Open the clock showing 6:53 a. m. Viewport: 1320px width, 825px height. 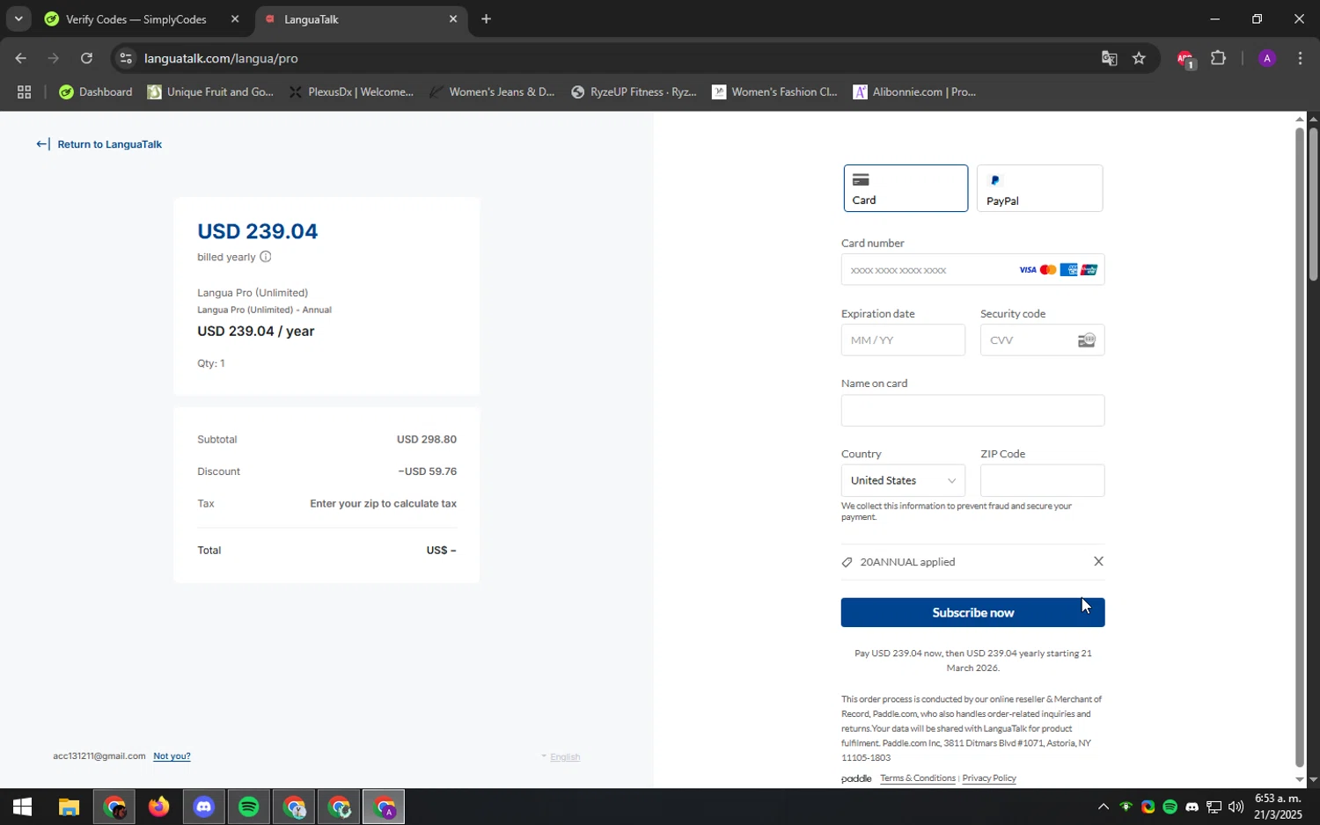coord(1278,807)
